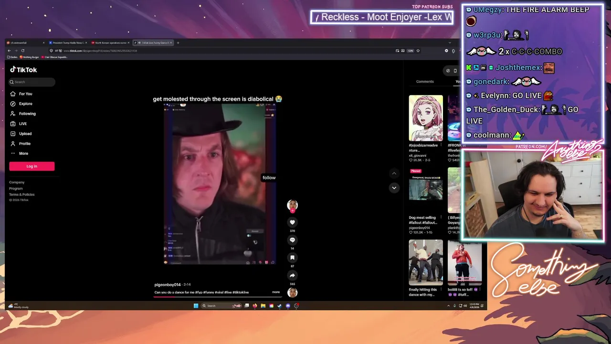Switch to North Korean operatives tab
The width and height of the screenshot is (611, 344).
110,43
